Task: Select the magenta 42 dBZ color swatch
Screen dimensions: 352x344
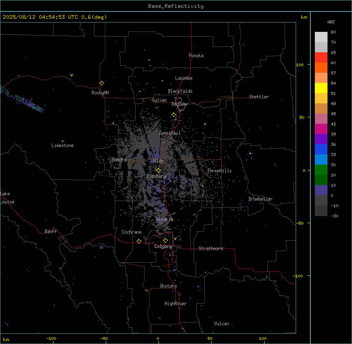Action: pos(321,129)
